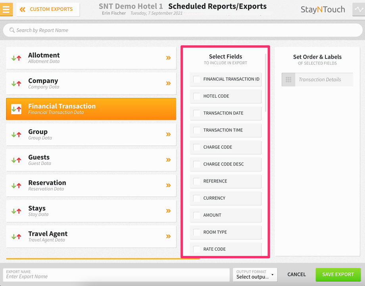Click the Export Name input field
Screen dimensions: 365x286
tap(116, 275)
